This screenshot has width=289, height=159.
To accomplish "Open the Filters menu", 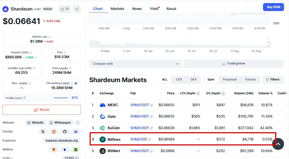I will click(273, 80).
